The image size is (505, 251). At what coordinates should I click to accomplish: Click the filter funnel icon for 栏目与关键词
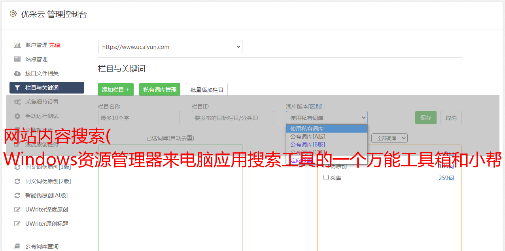click(x=17, y=88)
